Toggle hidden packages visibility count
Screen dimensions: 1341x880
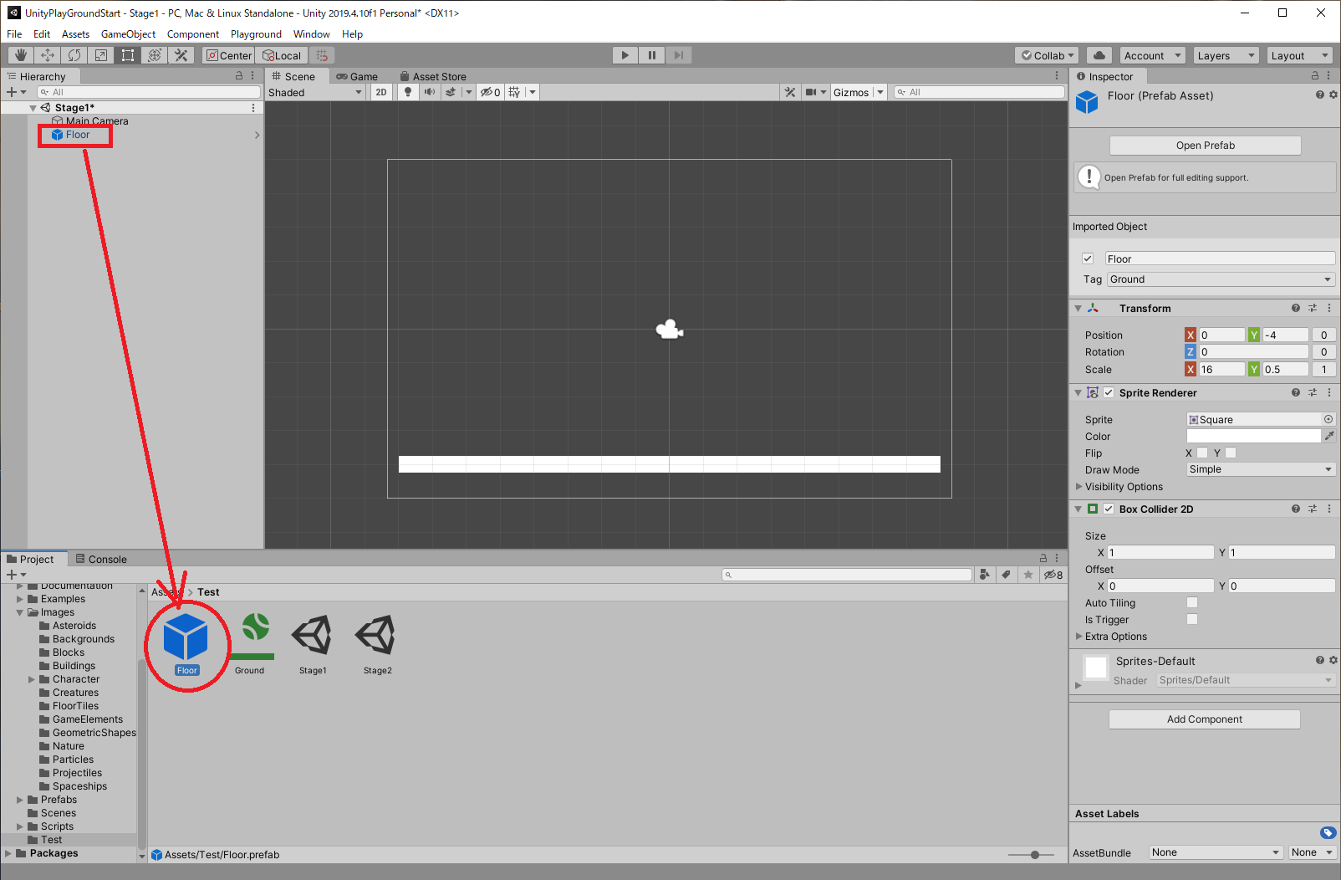click(x=1053, y=575)
